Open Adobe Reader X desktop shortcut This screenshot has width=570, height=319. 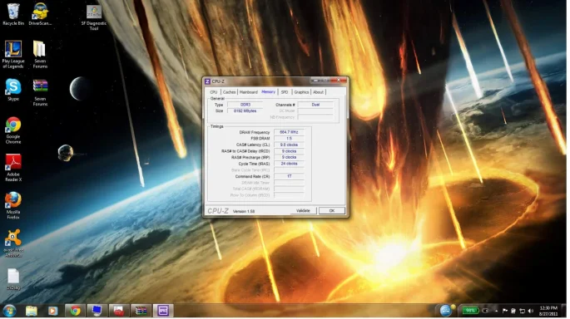(x=13, y=168)
